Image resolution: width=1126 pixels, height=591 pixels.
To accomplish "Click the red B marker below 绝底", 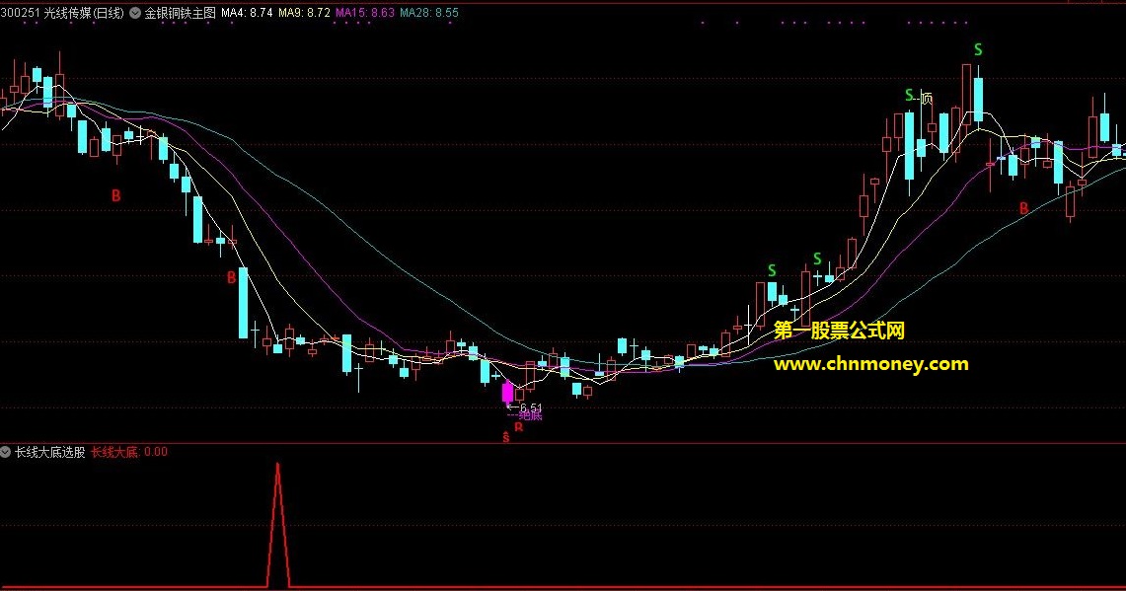I will (518, 428).
